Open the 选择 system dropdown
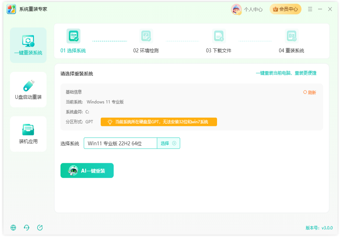Screen dimensions: 344x237 click(x=169, y=143)
